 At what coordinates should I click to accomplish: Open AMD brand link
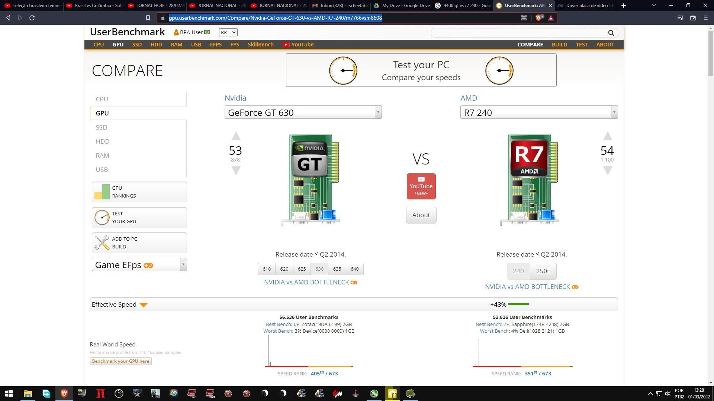click(x=469, y=98)
